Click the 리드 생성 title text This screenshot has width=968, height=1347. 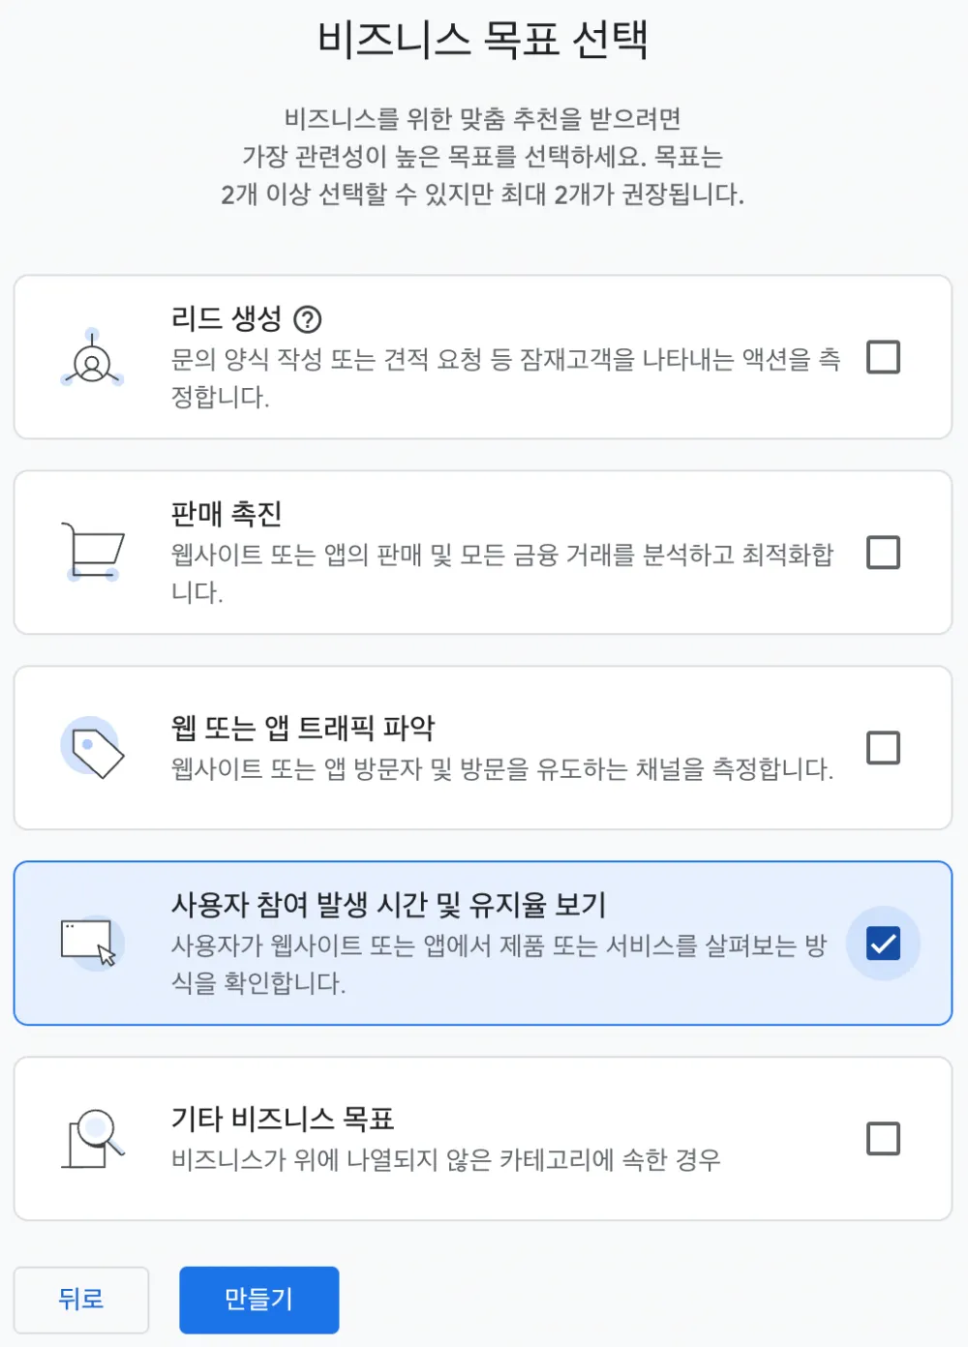tap(227, 318)
